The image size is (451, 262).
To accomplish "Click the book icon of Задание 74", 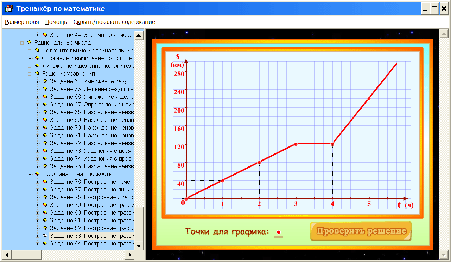I will pos(45,158).
